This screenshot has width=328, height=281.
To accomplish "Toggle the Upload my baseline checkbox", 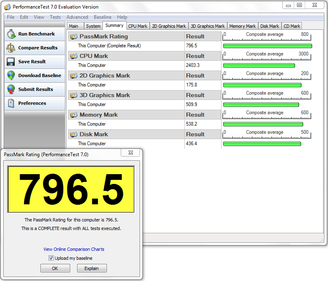I will pyautogui.click(x=51, y=258).
